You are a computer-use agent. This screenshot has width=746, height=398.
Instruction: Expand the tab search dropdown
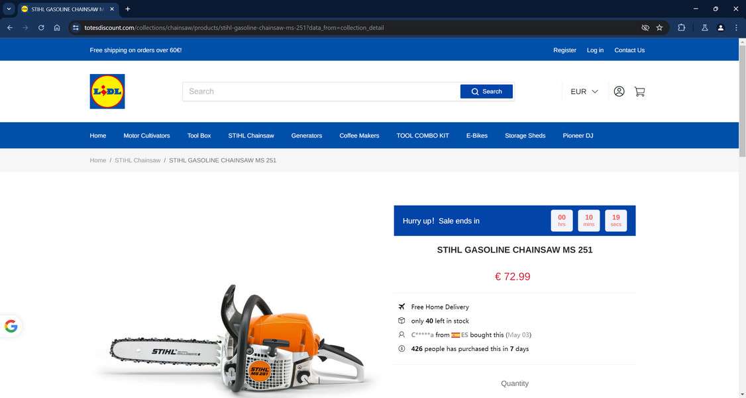[9, 9]
